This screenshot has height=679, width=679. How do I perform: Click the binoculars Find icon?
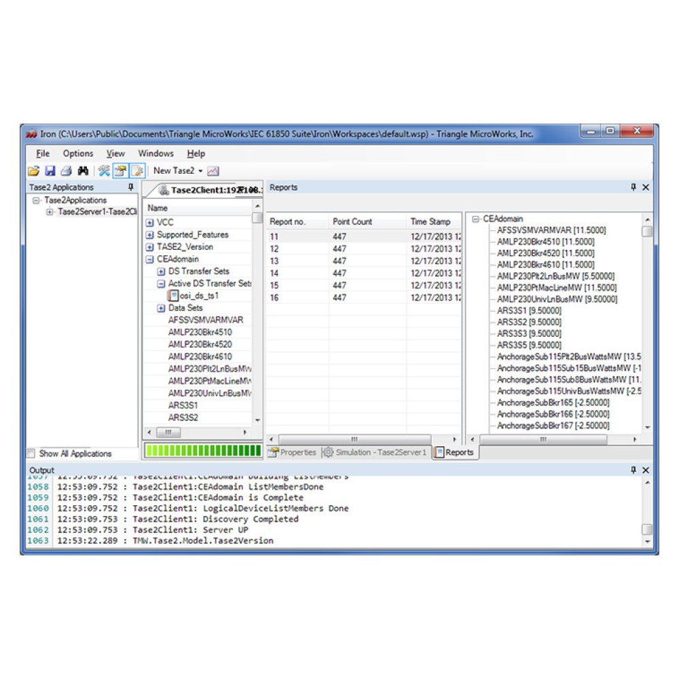[83, 171]
